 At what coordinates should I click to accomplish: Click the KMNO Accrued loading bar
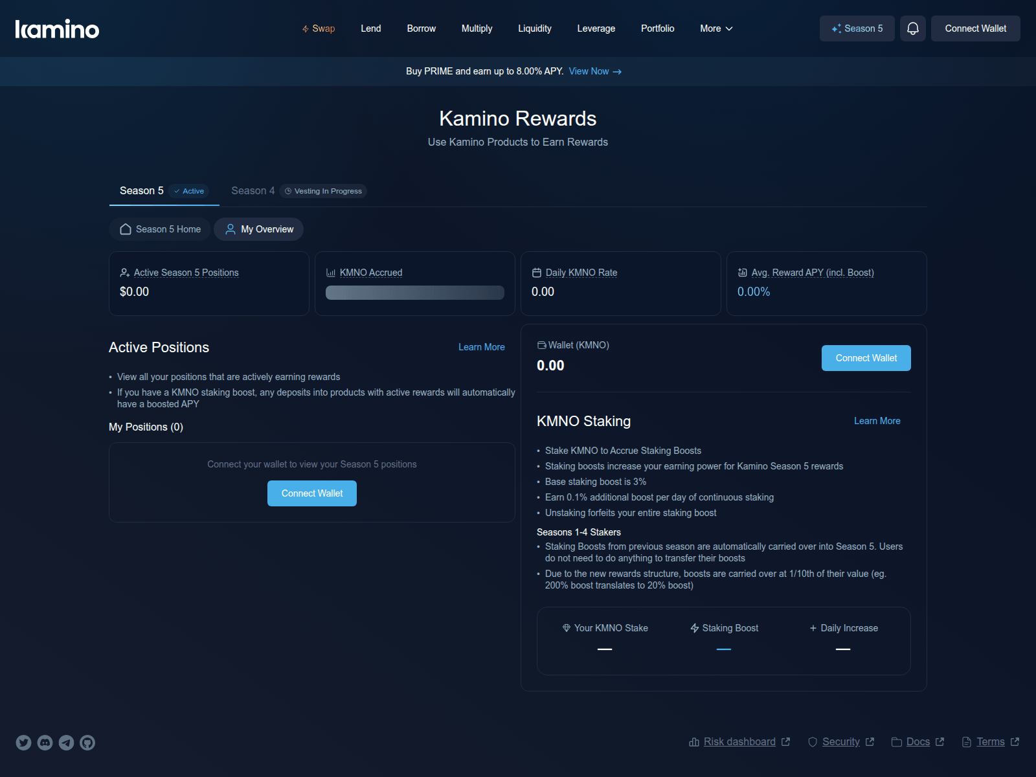pos(415,293)
